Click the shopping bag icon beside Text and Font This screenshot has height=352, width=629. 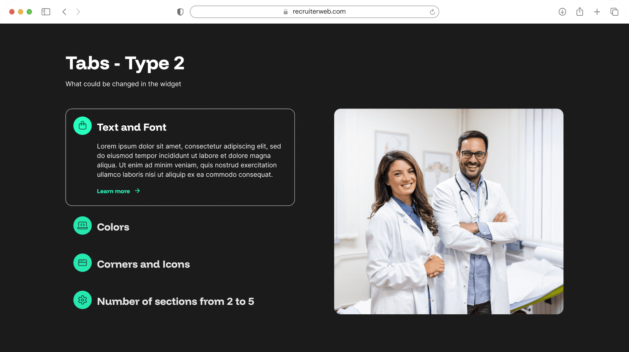(83, 126)
